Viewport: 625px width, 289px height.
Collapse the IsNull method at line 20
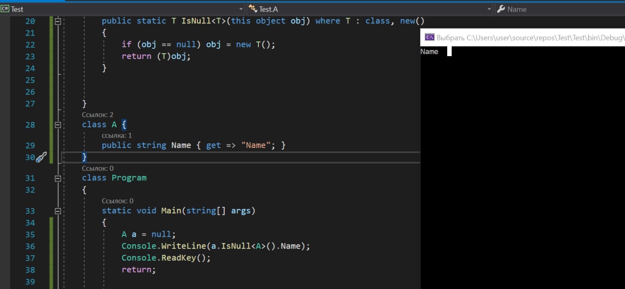point(58,21)
